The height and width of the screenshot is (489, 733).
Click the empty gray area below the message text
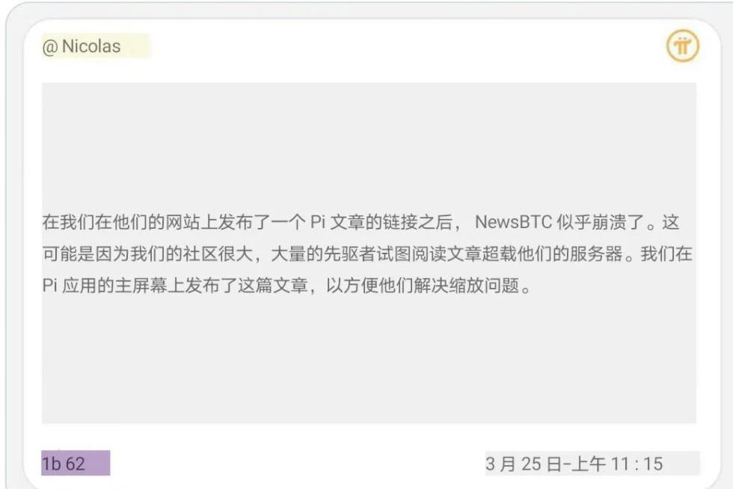[x=369, y=360]
